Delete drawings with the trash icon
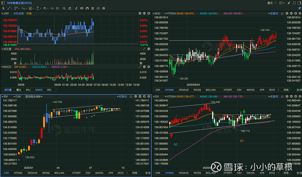Viewport: 302px width, 177px height. pos(92,8)
